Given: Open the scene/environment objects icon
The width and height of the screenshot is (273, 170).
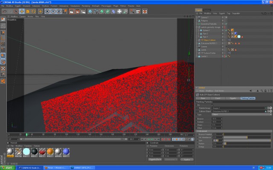Looking at the screenshot, I should click(x=119, y=11).
